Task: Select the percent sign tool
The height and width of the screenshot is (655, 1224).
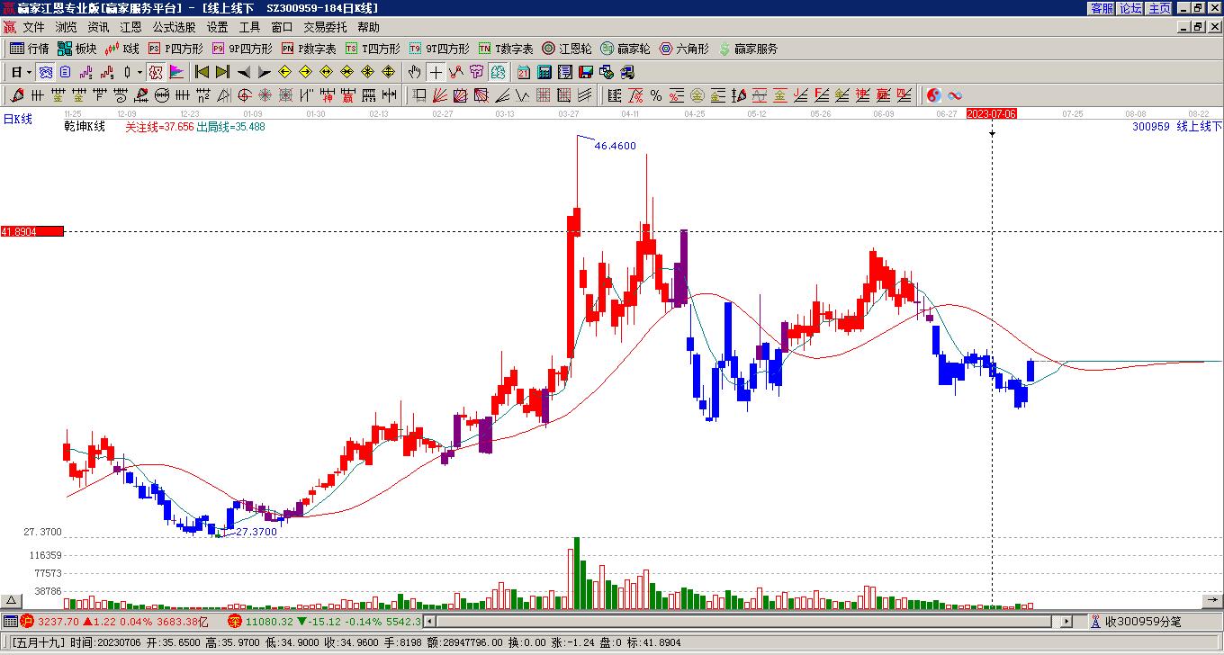Action: pyautogui.click(x=656, y=95)
